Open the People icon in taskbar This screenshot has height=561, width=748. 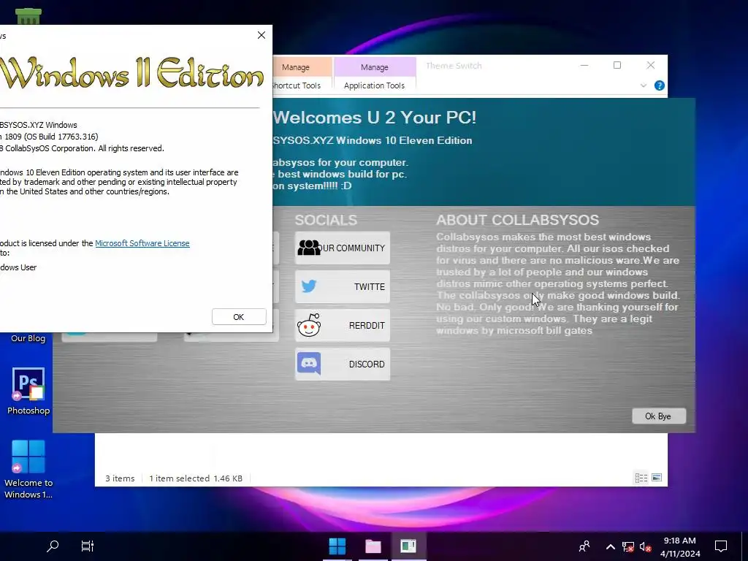[x=584, y=546]
